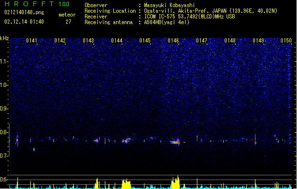This screenshot has width=297, height=189.
Task: Click time marker 0143
Action: (x=88, y=41)
